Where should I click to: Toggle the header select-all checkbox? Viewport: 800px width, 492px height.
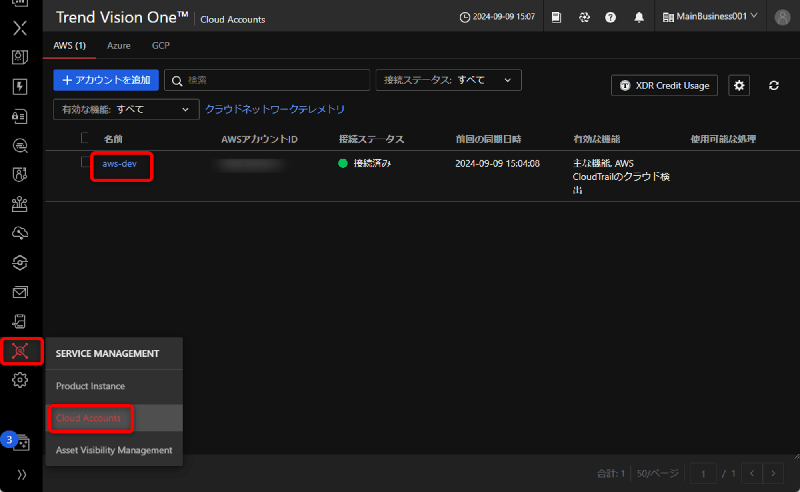pos(84,139)
